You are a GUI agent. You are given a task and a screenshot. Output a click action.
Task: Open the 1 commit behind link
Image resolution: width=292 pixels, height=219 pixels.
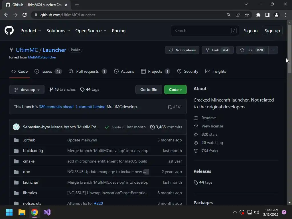coord(90,107)
